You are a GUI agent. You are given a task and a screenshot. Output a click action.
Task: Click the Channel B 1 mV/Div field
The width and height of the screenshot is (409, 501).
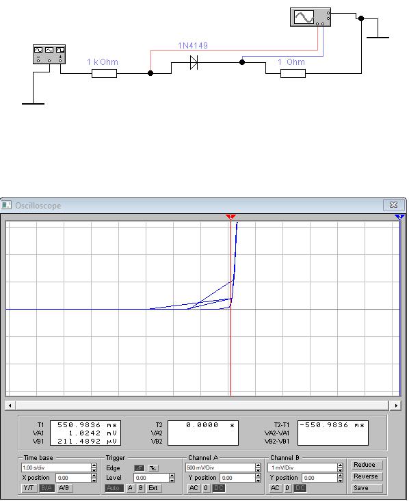click(x=302, y=468)
